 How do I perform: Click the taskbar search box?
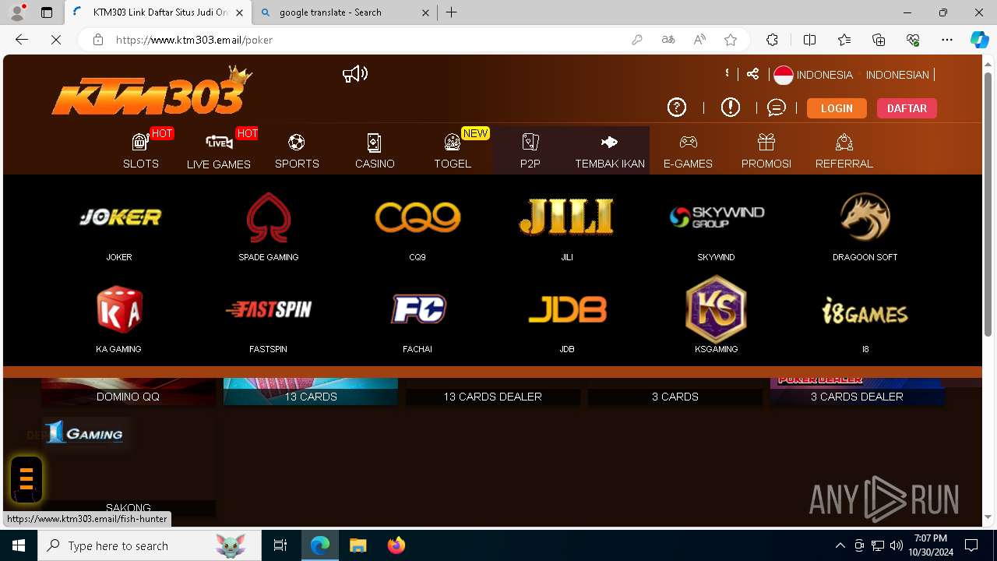(150, 545)
